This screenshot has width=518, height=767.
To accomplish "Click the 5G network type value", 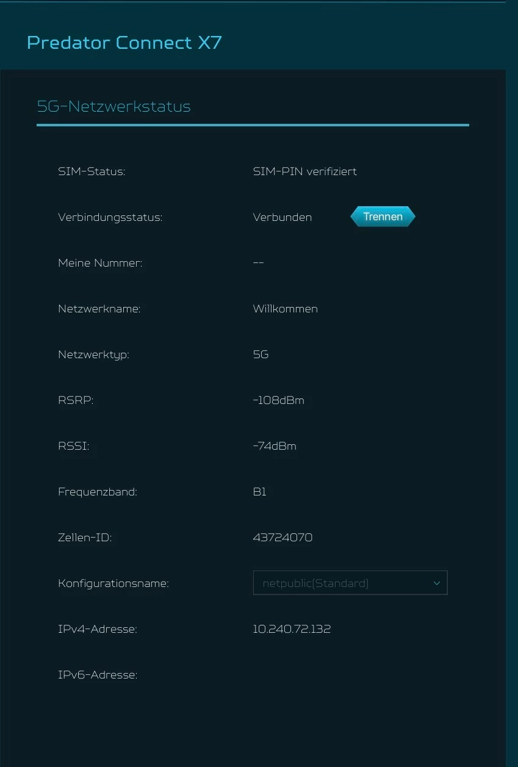I will [261, 355].
